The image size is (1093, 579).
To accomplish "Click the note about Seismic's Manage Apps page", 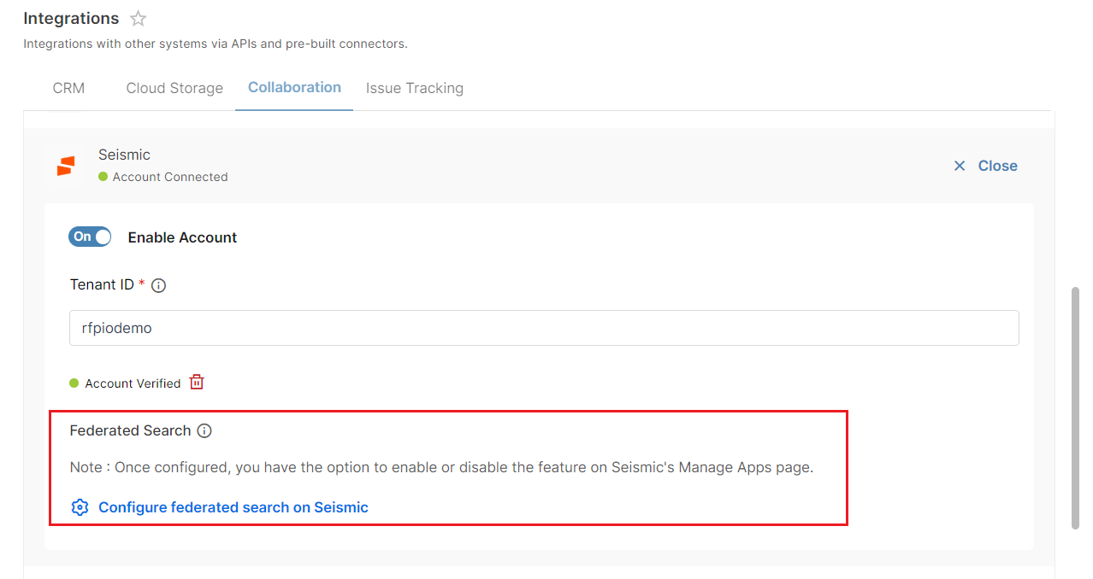I will 441,468.
